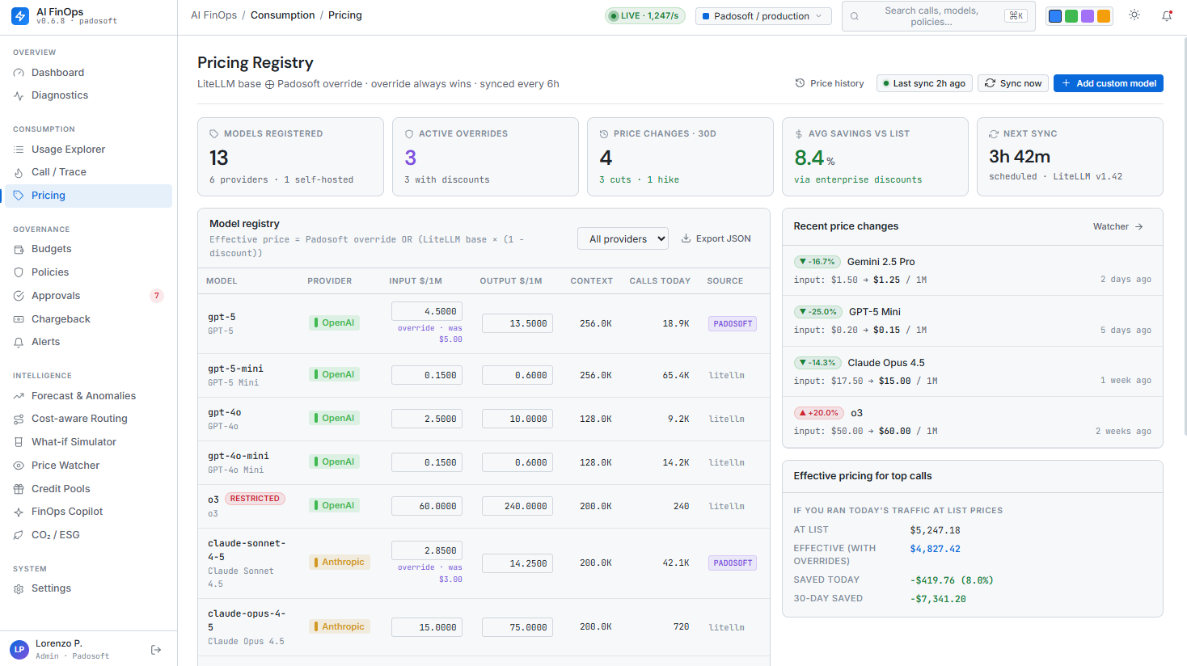Click the Export JSON download icon
Screen dimensions: 1187x666
686,238
